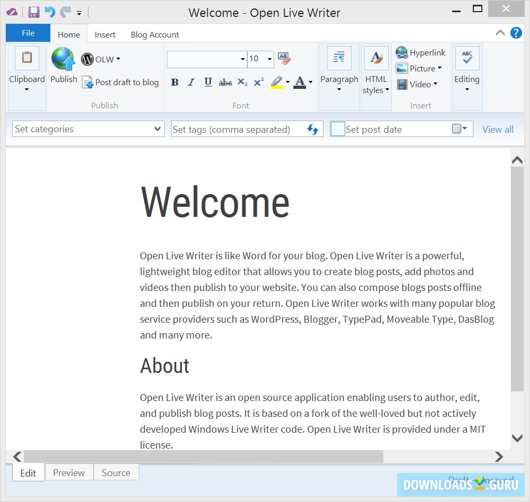This screenshot has height=502, width=530.
Task: Open the Preview tab
Action: (69, 472)
